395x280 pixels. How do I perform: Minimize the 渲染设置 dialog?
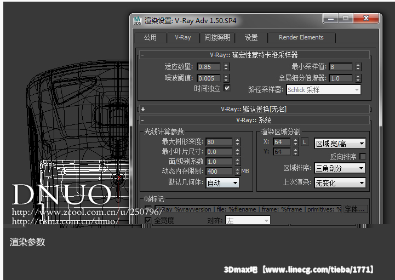331,19
